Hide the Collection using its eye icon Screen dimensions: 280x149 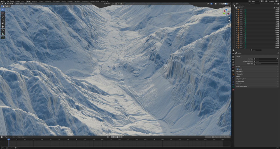pyautogui.click(x=276, y=8)
